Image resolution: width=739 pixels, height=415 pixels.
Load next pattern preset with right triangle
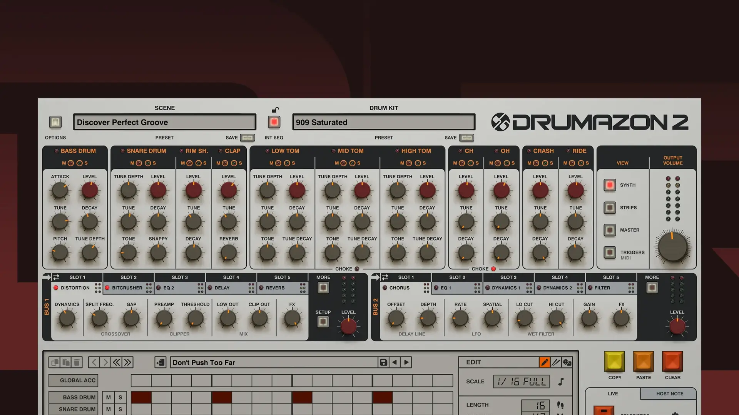406,362
